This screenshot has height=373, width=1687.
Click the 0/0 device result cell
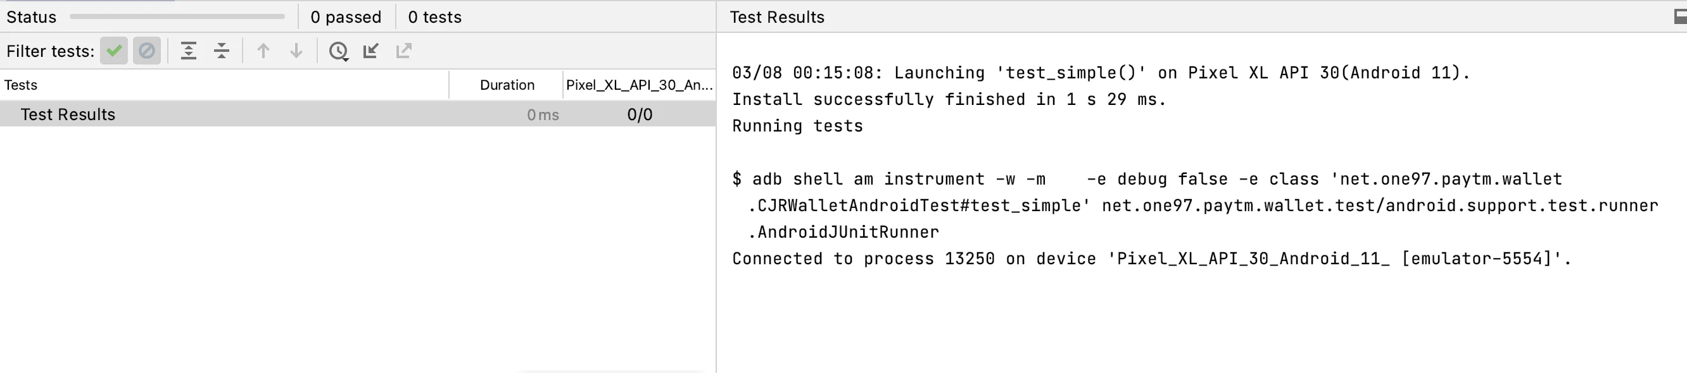(640, 115)
